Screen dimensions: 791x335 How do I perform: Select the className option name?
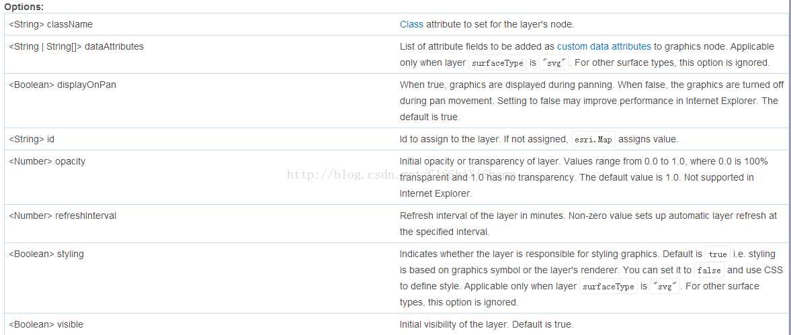[69, 24]
